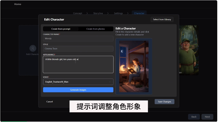Select the girl reading character preview image
Viewport: 218px width, 122px height.
click(134, 66)
